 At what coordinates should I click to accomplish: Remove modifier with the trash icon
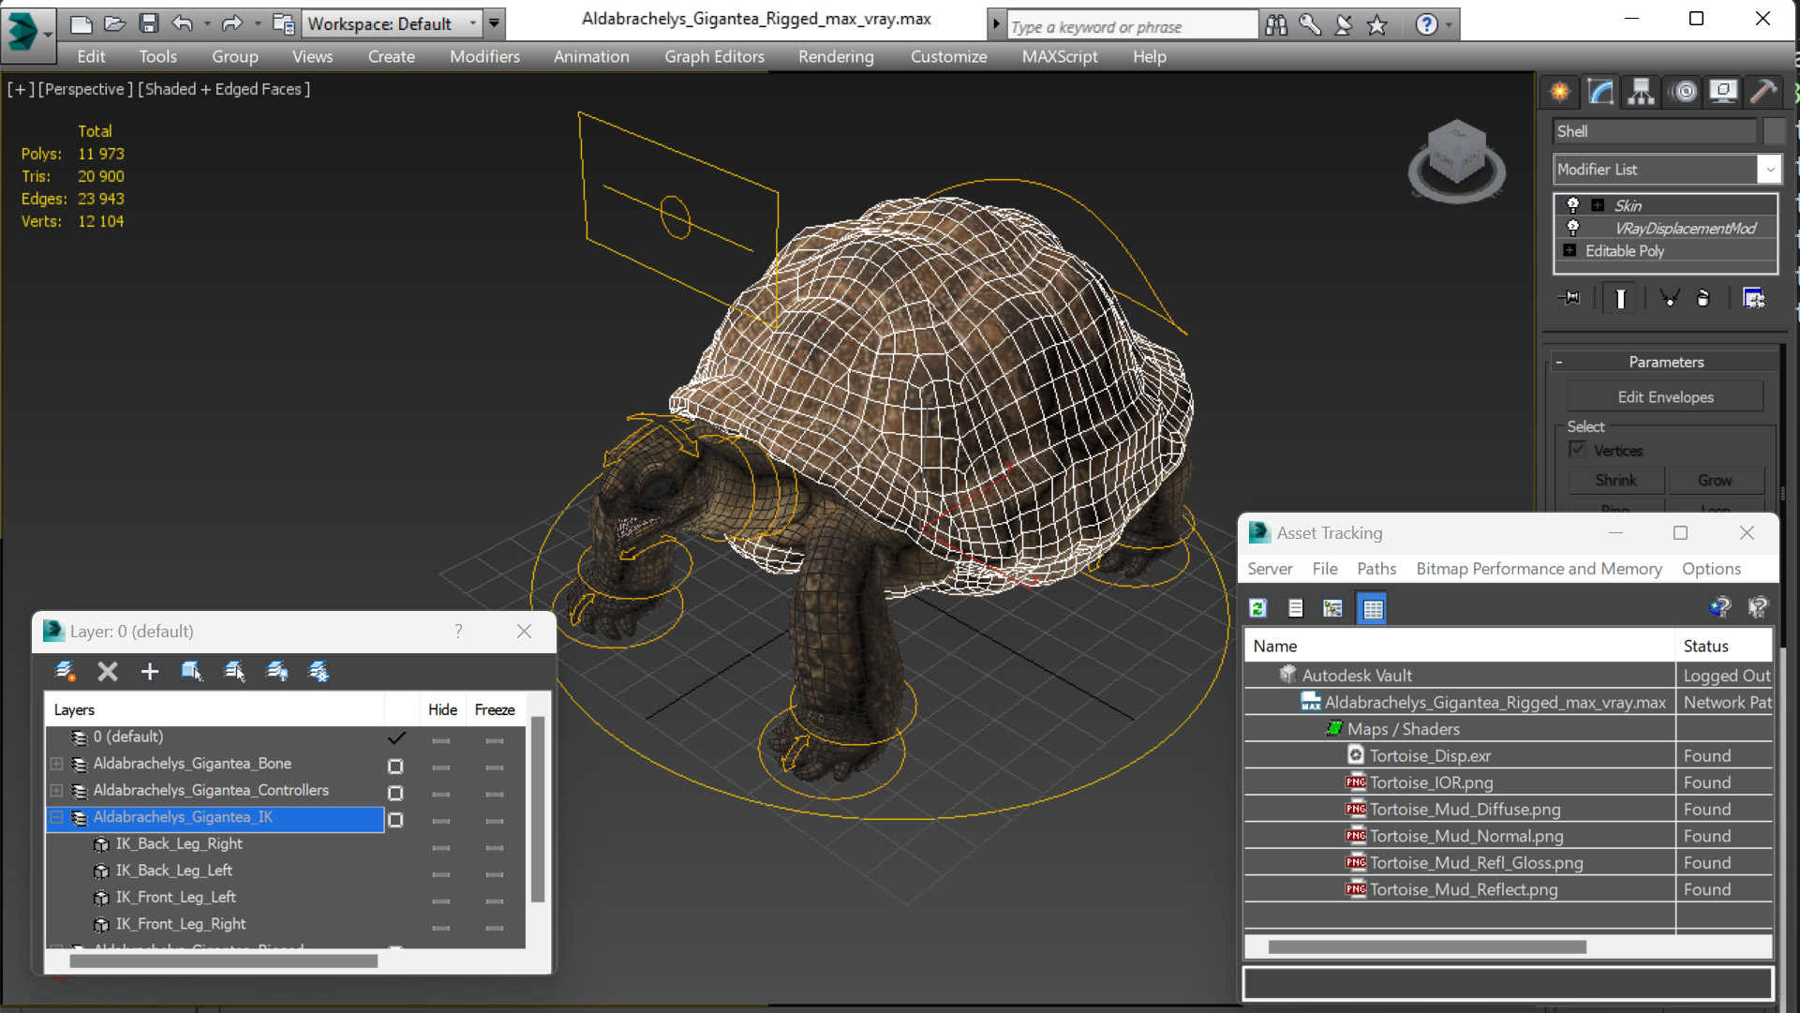coord(1703,298)
